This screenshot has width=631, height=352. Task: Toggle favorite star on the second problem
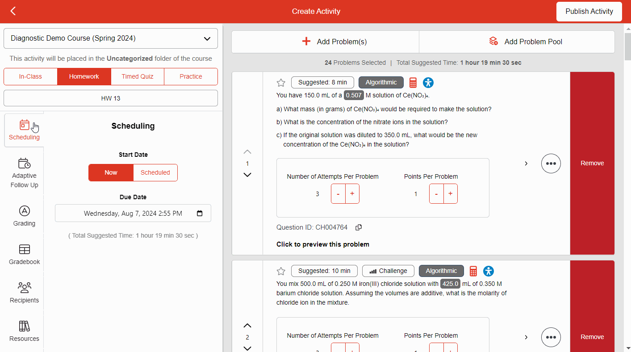click(x=280, y=271)
